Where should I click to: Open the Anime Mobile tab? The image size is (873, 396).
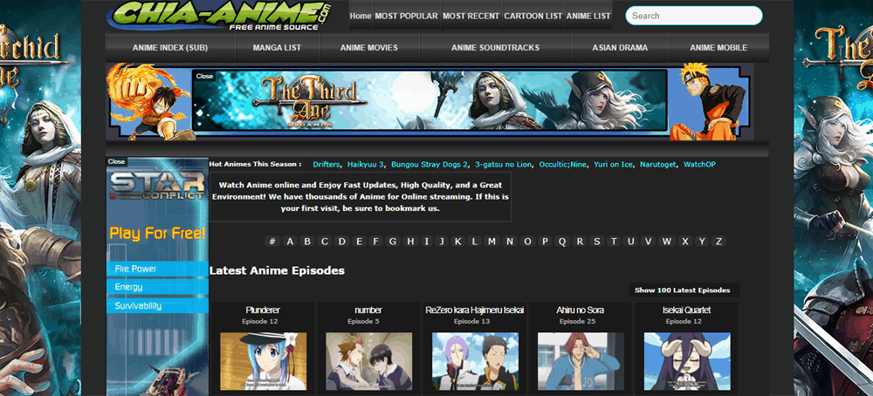click(x=718, y=48)
